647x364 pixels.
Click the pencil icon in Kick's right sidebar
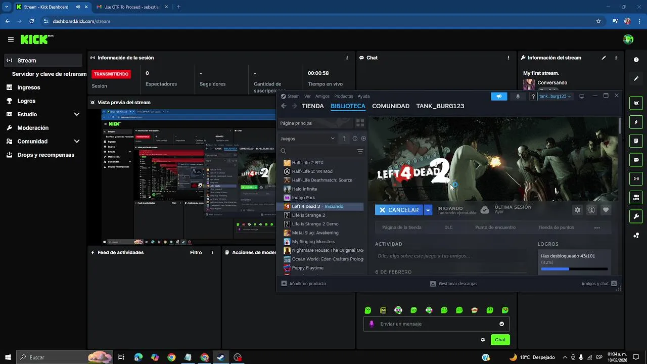pyautogui.click(x=636, y=78)
